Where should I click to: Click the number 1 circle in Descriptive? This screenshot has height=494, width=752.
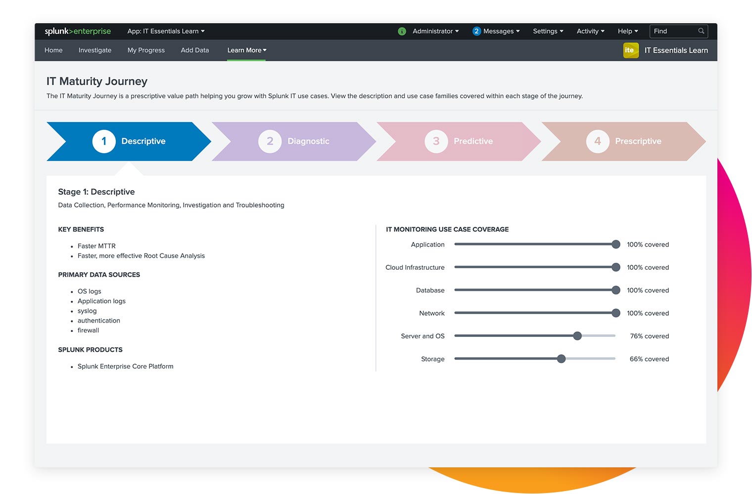pos(104,141)
